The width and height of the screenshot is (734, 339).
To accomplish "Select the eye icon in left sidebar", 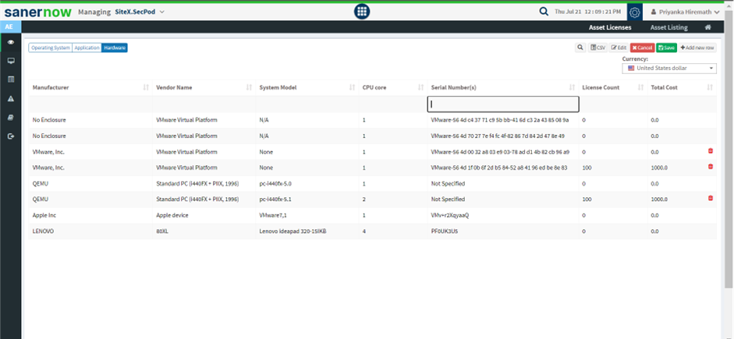I will pyautogui.click(x=11, y=42).
